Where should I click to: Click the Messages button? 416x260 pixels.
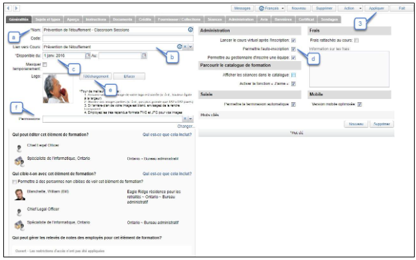pos(242,9)
